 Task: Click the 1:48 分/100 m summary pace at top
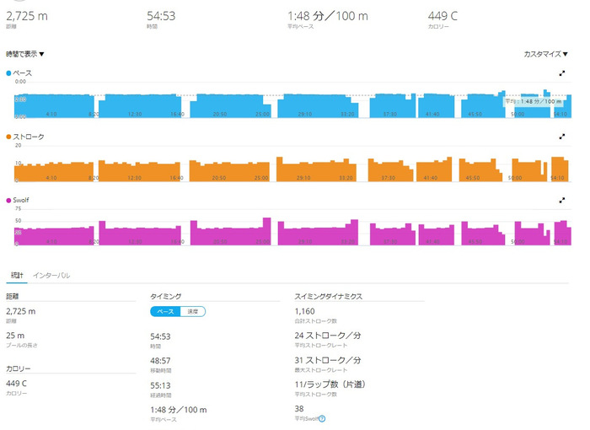click(x=328, y=16)
